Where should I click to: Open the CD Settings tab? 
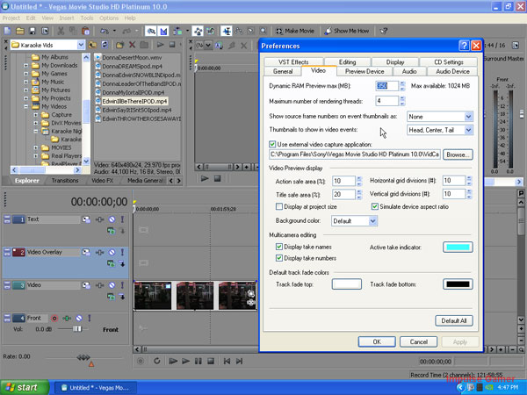click(448, 61)
